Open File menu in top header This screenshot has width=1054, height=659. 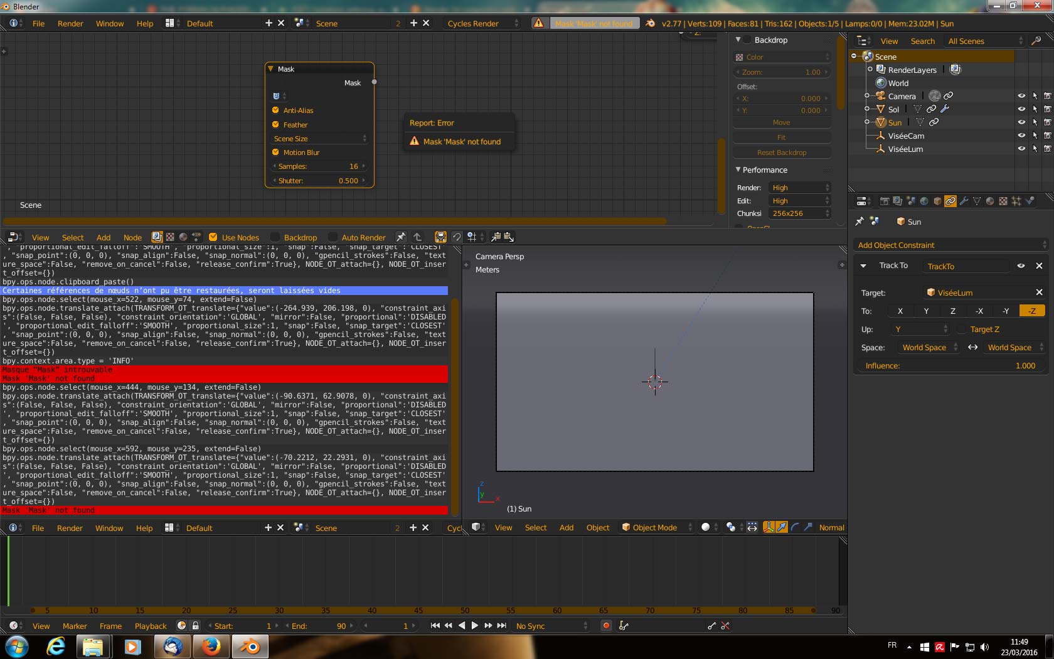[x=38, y=23]
